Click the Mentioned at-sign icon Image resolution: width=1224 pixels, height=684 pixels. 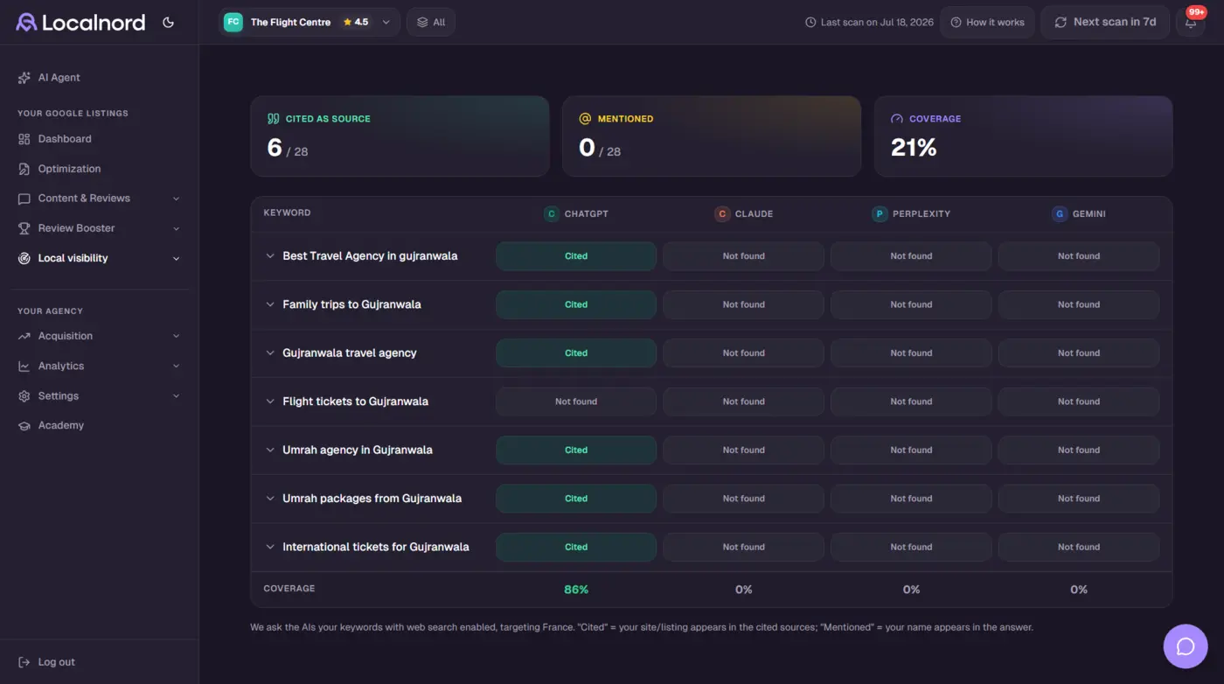click(x=586, y=119)
